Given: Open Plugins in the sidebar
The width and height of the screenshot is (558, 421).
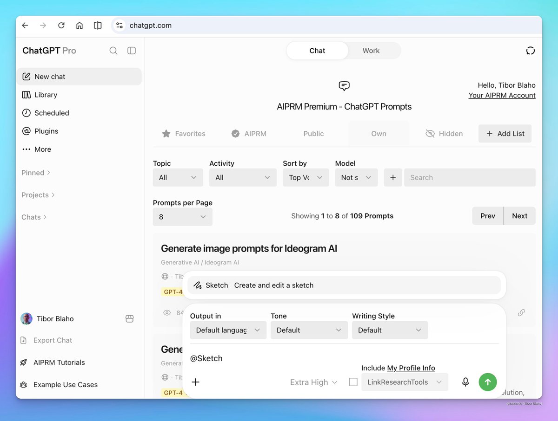Looking at the screenshot, I should pyautogui.click(x=79, y=131).
